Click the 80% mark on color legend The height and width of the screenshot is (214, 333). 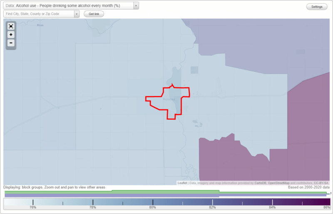pyautogui.click(x=153, y=202)
